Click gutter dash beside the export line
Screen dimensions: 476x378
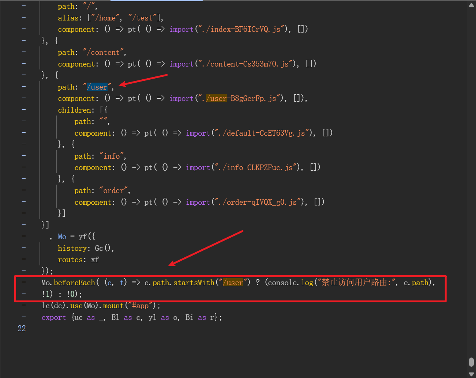[24, 317]
